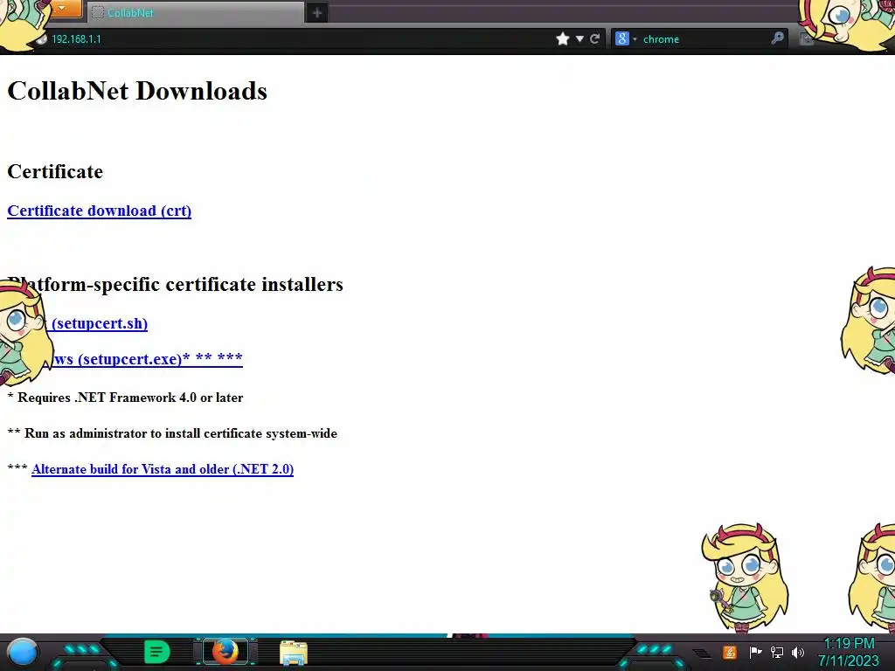Screen dimensions: 895x671
Task: Open the clock showing 1:19 PM
Action: (x=849, y=652)
